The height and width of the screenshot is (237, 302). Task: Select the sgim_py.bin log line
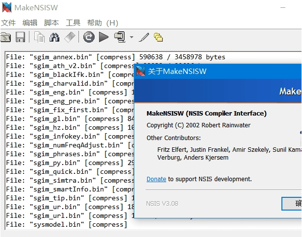(70, 163)
